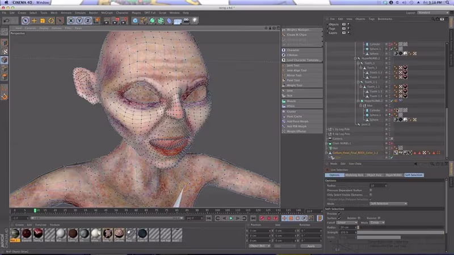Screen dimensions: 454x255
Task: Switch to the Object Axis tab
Action: (x=374, y=175)
